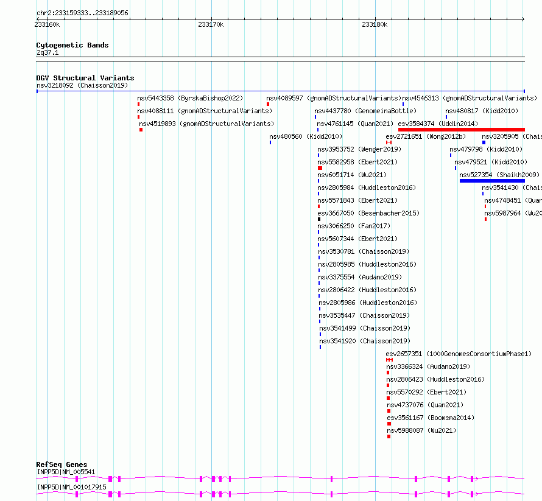Click the INPP5D|NM_005541 gene label
The width and height of the screenshot is (542, 501).
pyautogui.click(x=66, y=472)
